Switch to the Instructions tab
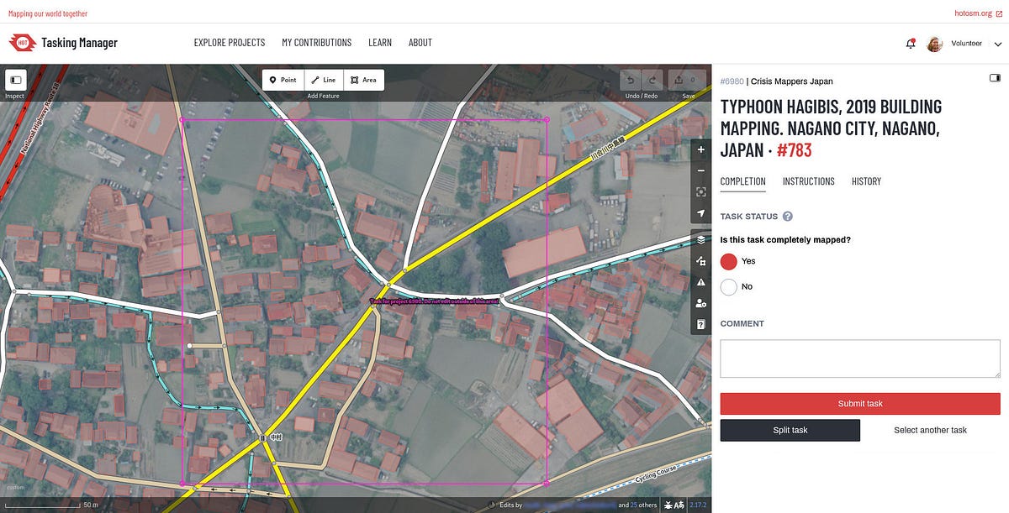1009x513 pixels. pos(808,181)
